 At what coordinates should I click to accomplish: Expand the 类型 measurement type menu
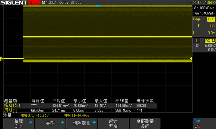[x=50, y=123]
